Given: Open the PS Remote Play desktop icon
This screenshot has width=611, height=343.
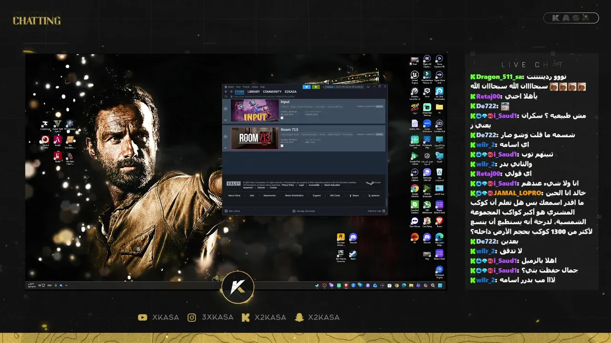Looking at the screenshot, I should tap(427, 140).
